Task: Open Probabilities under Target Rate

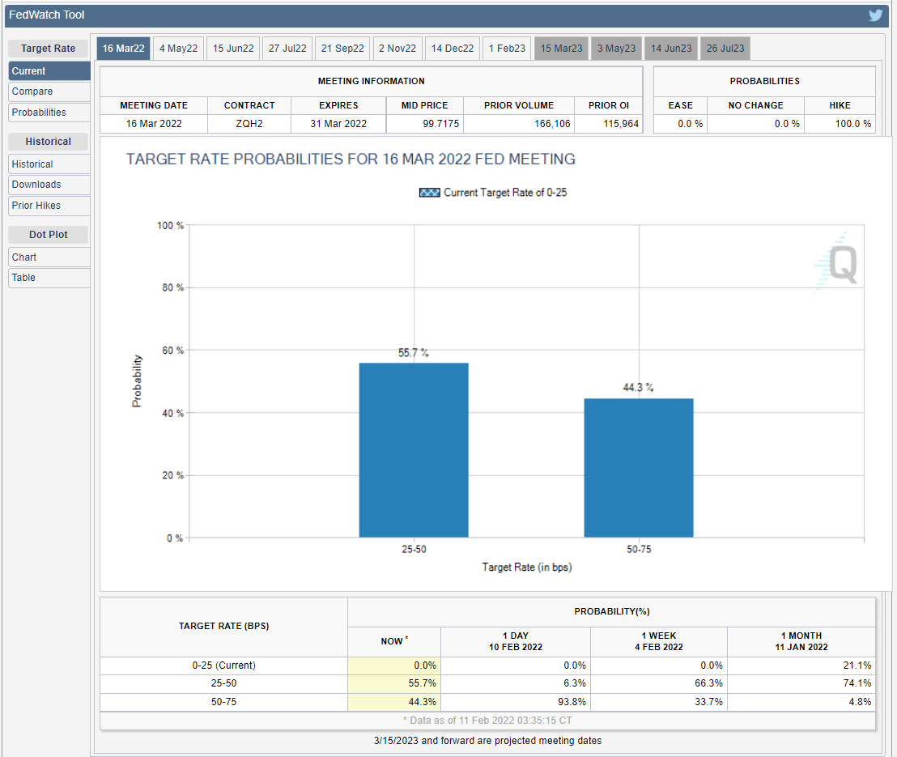Action: pyautogui.click(x=49, y=113)
